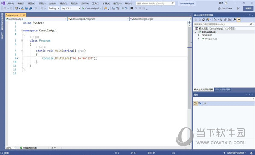255x155 pixels.
Task: Open the Debug (D) menu
Action: pos(63,3)
